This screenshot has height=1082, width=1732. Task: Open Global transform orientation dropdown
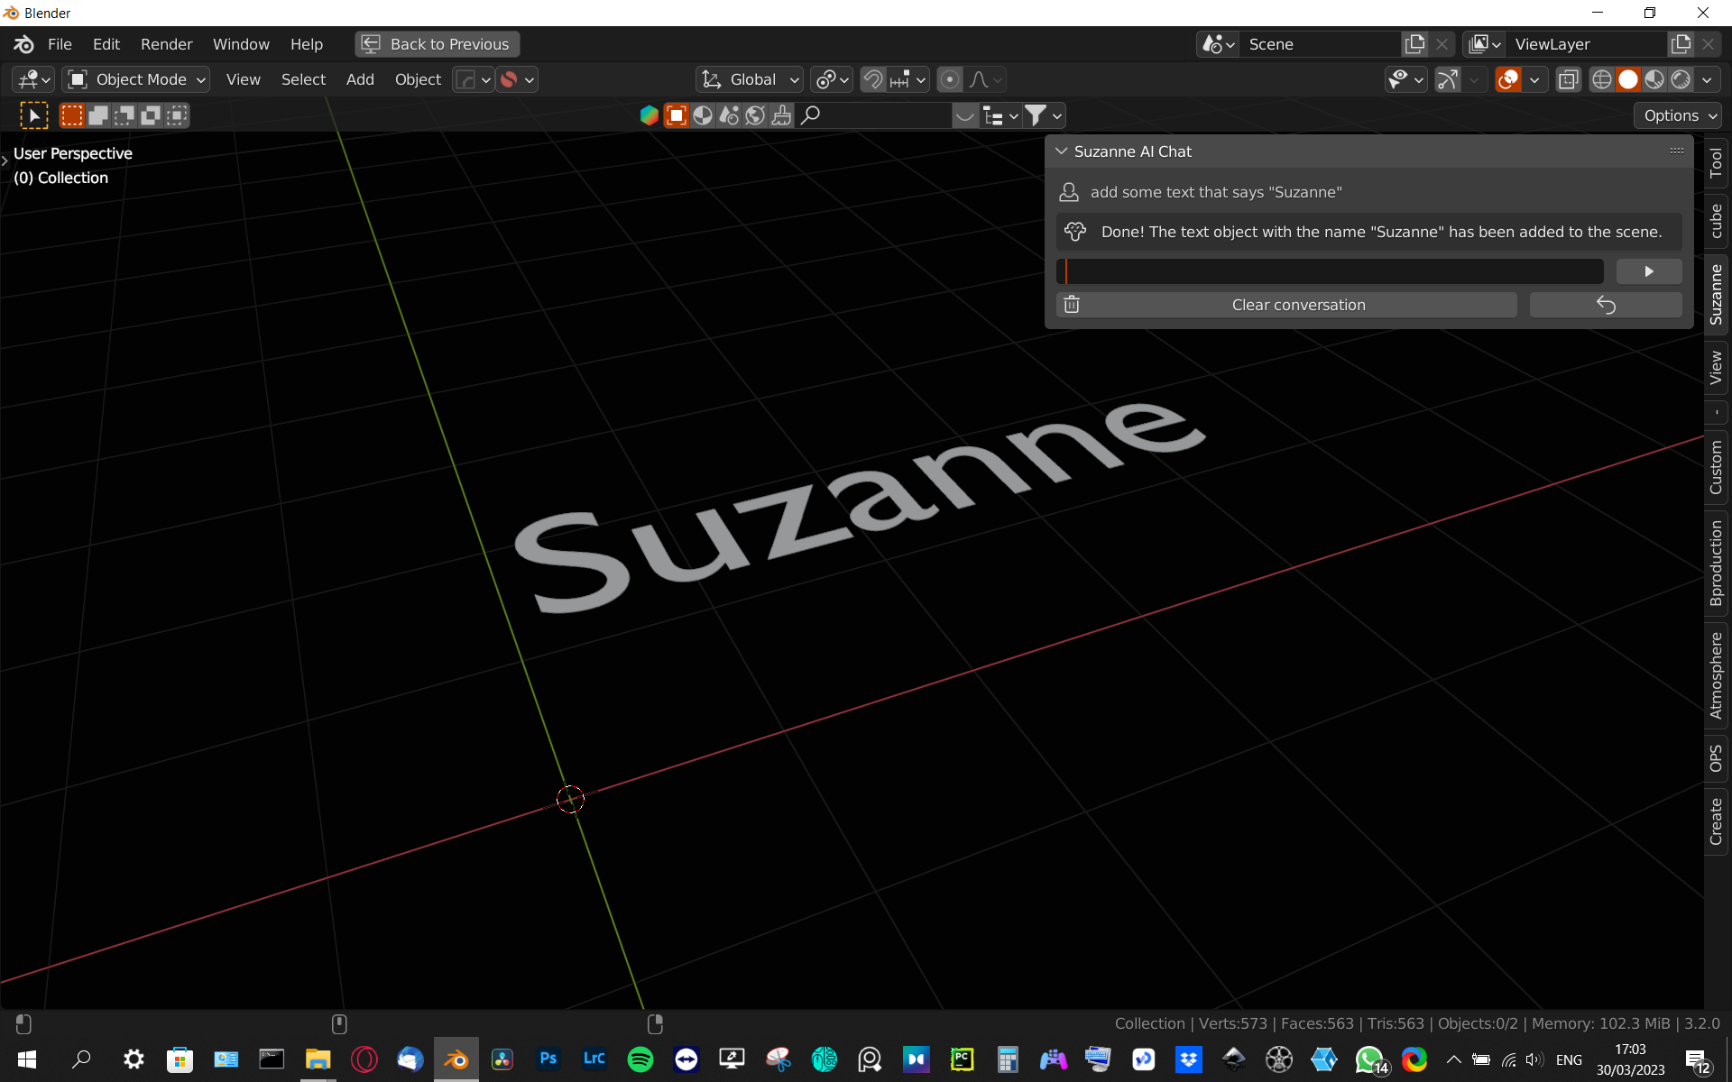[750, 79]
